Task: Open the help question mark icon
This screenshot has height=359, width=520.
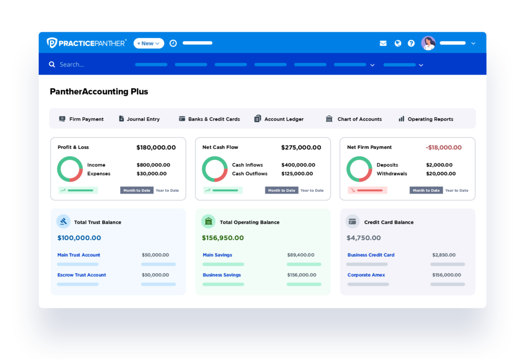Action: (411, 43)
